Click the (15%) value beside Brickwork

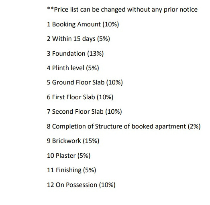91,141
